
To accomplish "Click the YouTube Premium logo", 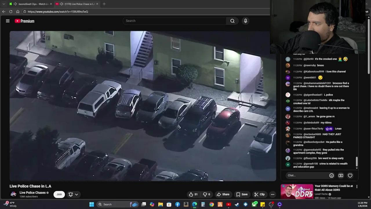I will coord(25,21).
